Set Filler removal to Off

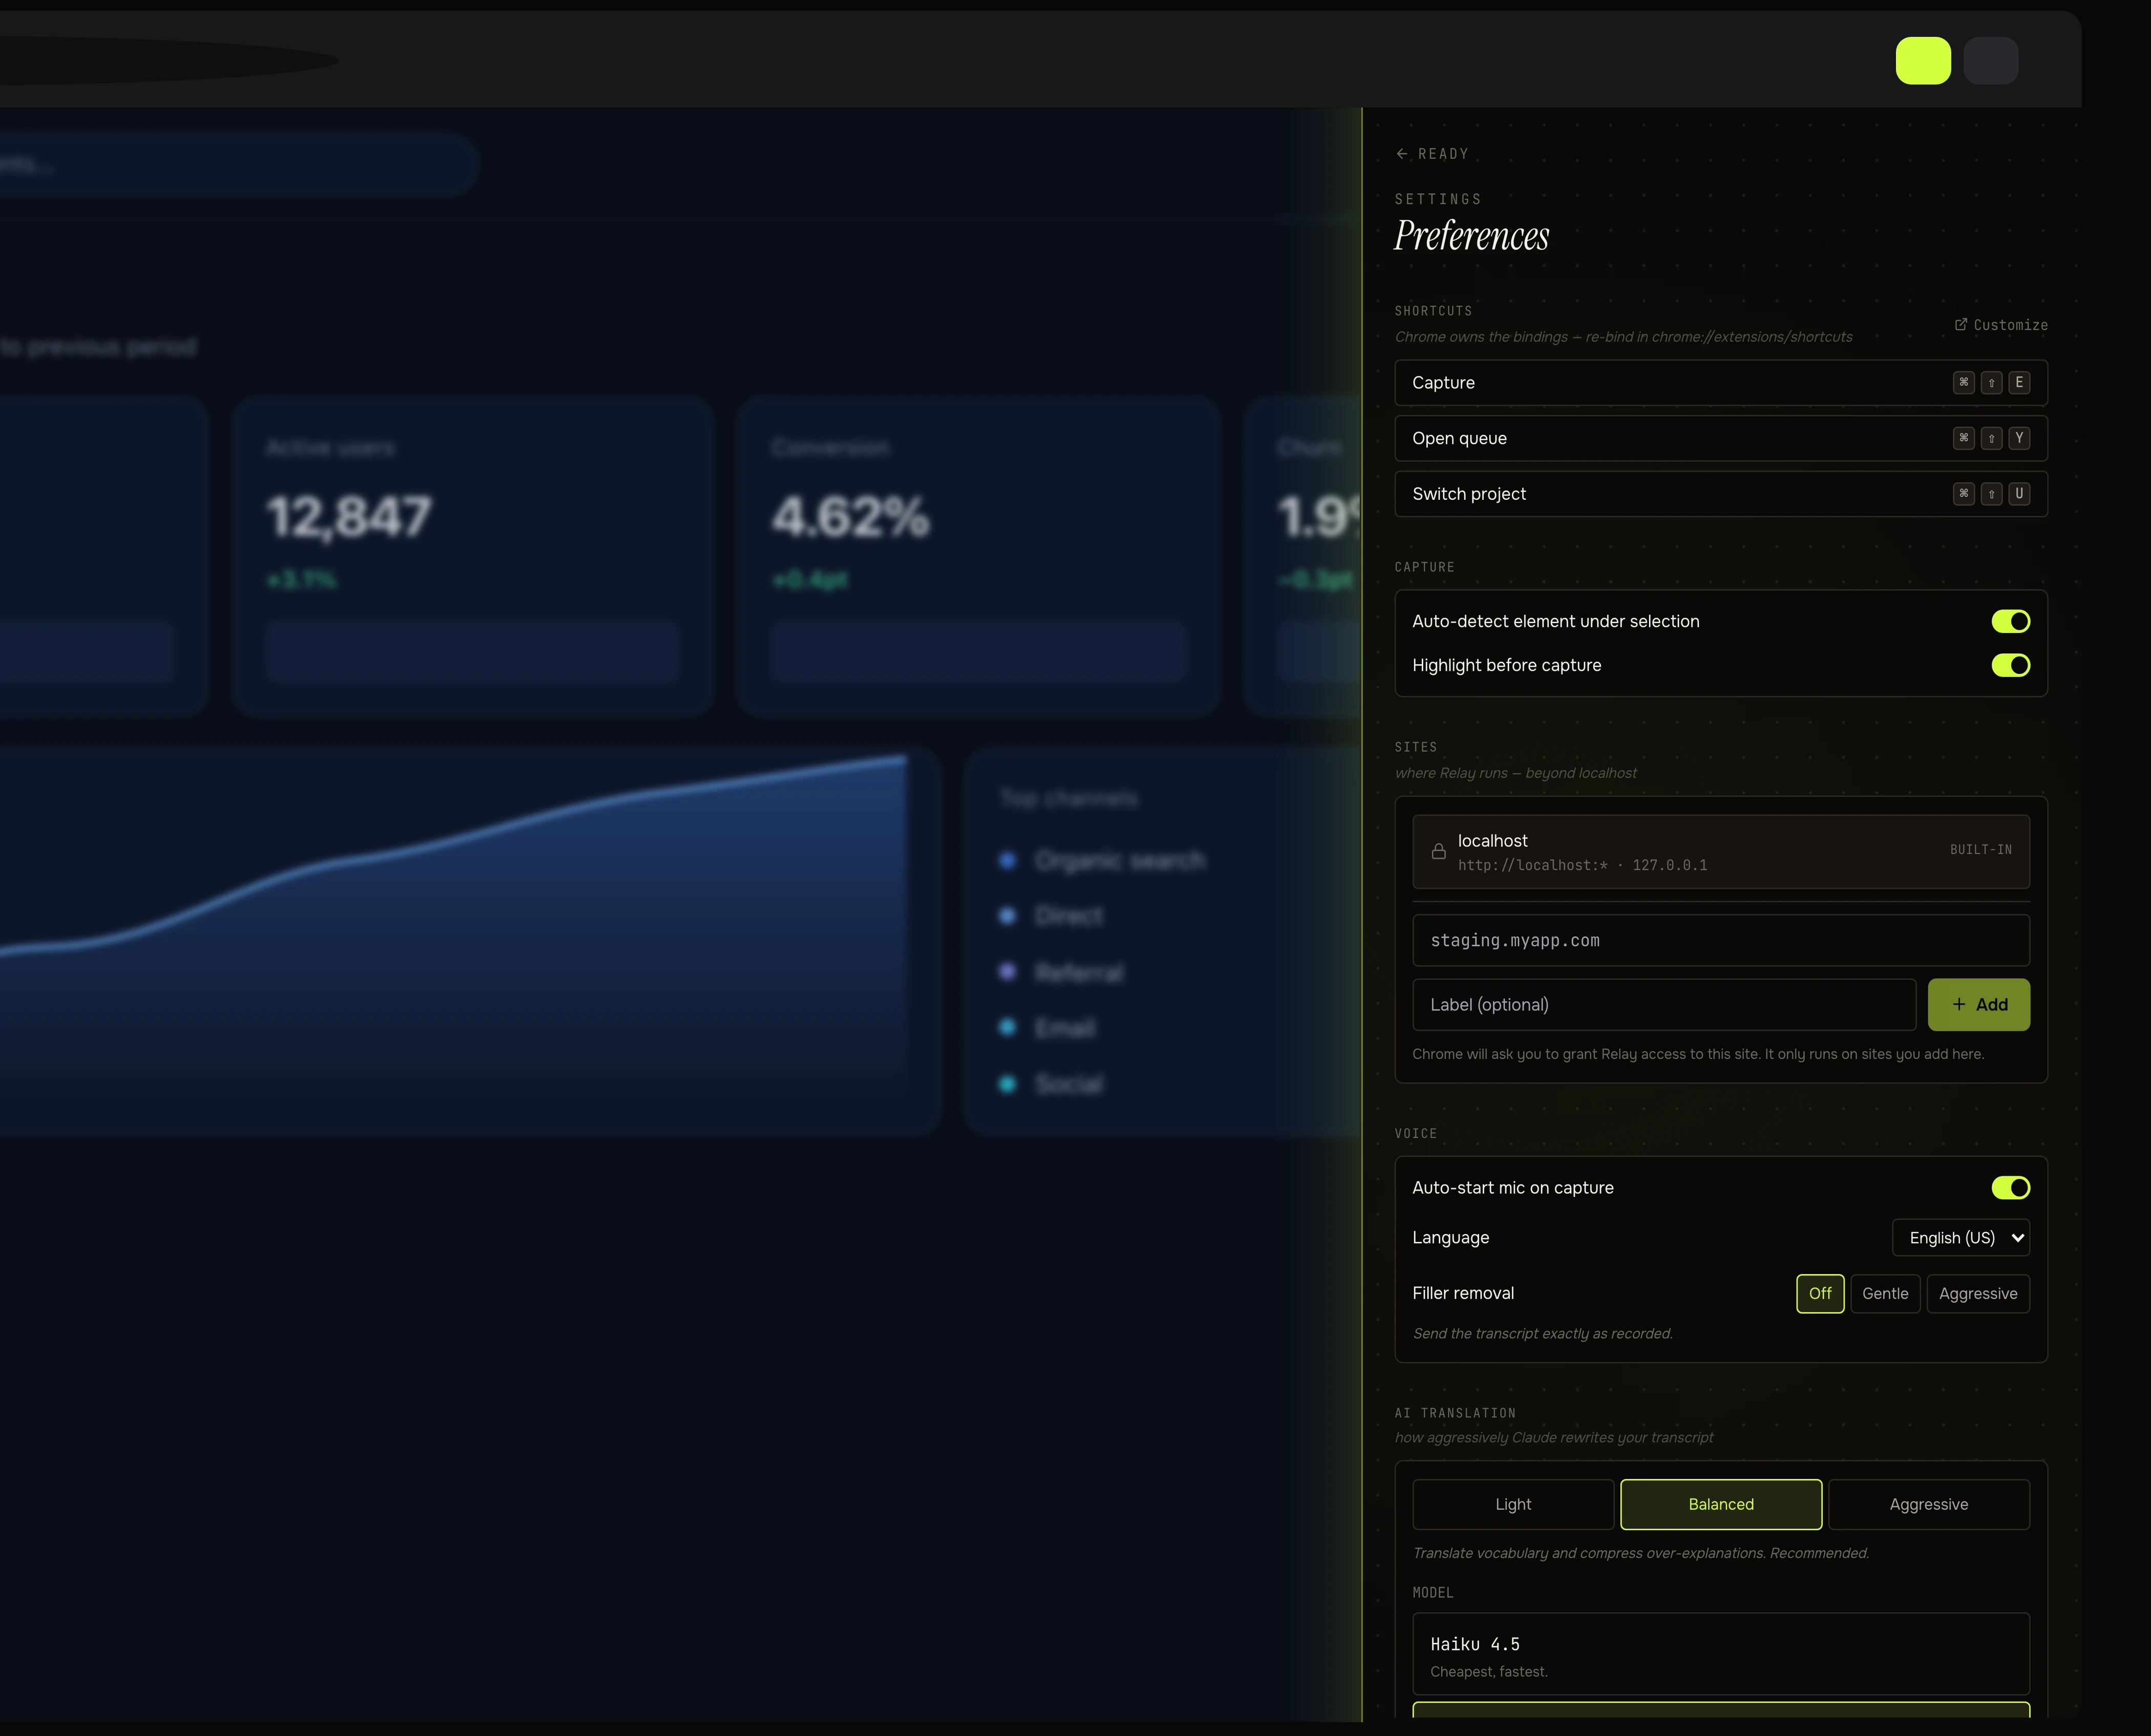coord(1820,1293)
